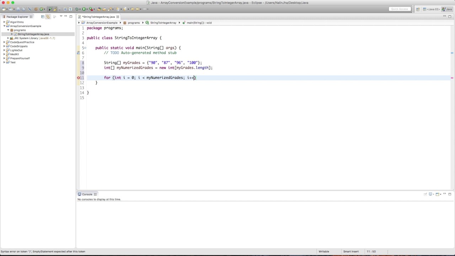Screen dimensions: 455x256
Task: Click ArrayConversionExample in editor breadcrumb
Action: [102, 23]
